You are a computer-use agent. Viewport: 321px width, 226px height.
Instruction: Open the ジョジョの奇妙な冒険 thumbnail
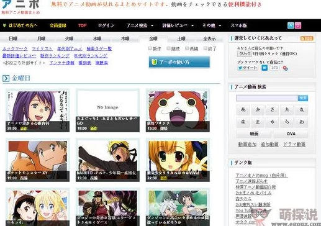click(107, 207)
